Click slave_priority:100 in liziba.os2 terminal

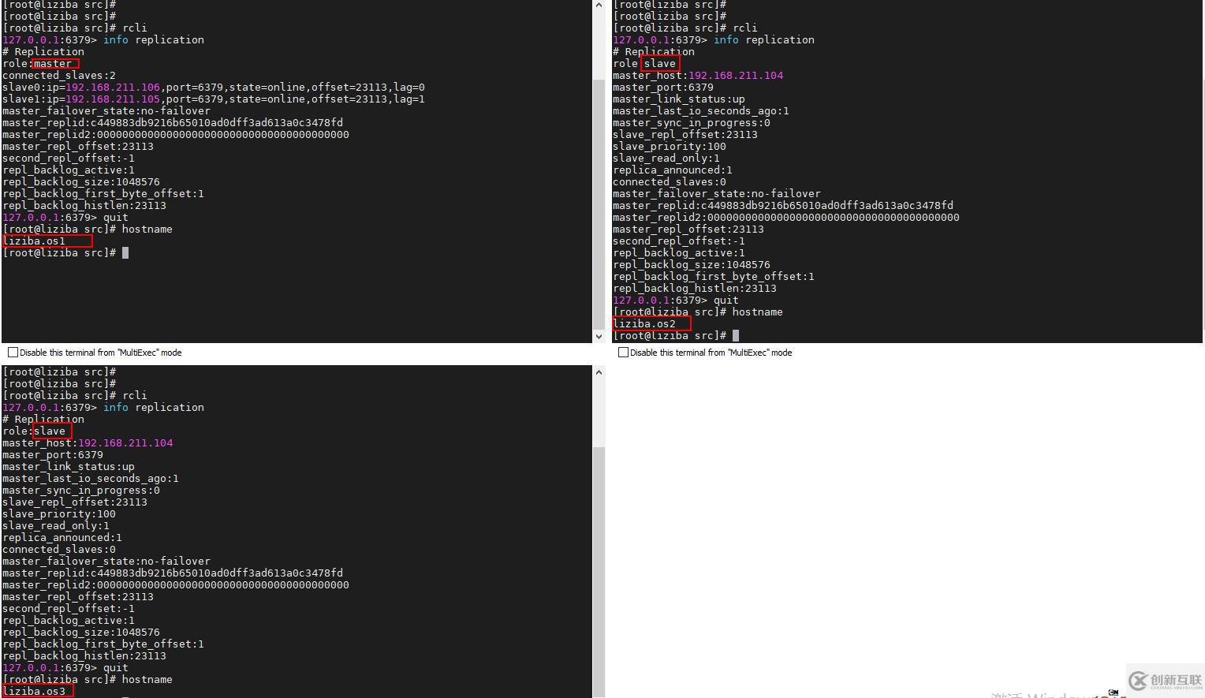(670, 147)
